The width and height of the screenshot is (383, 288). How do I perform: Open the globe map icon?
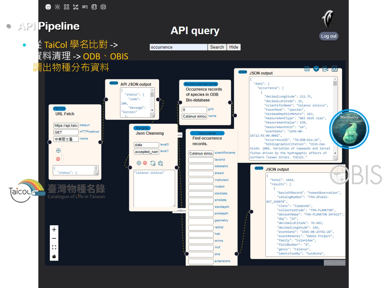click(94, 7)
